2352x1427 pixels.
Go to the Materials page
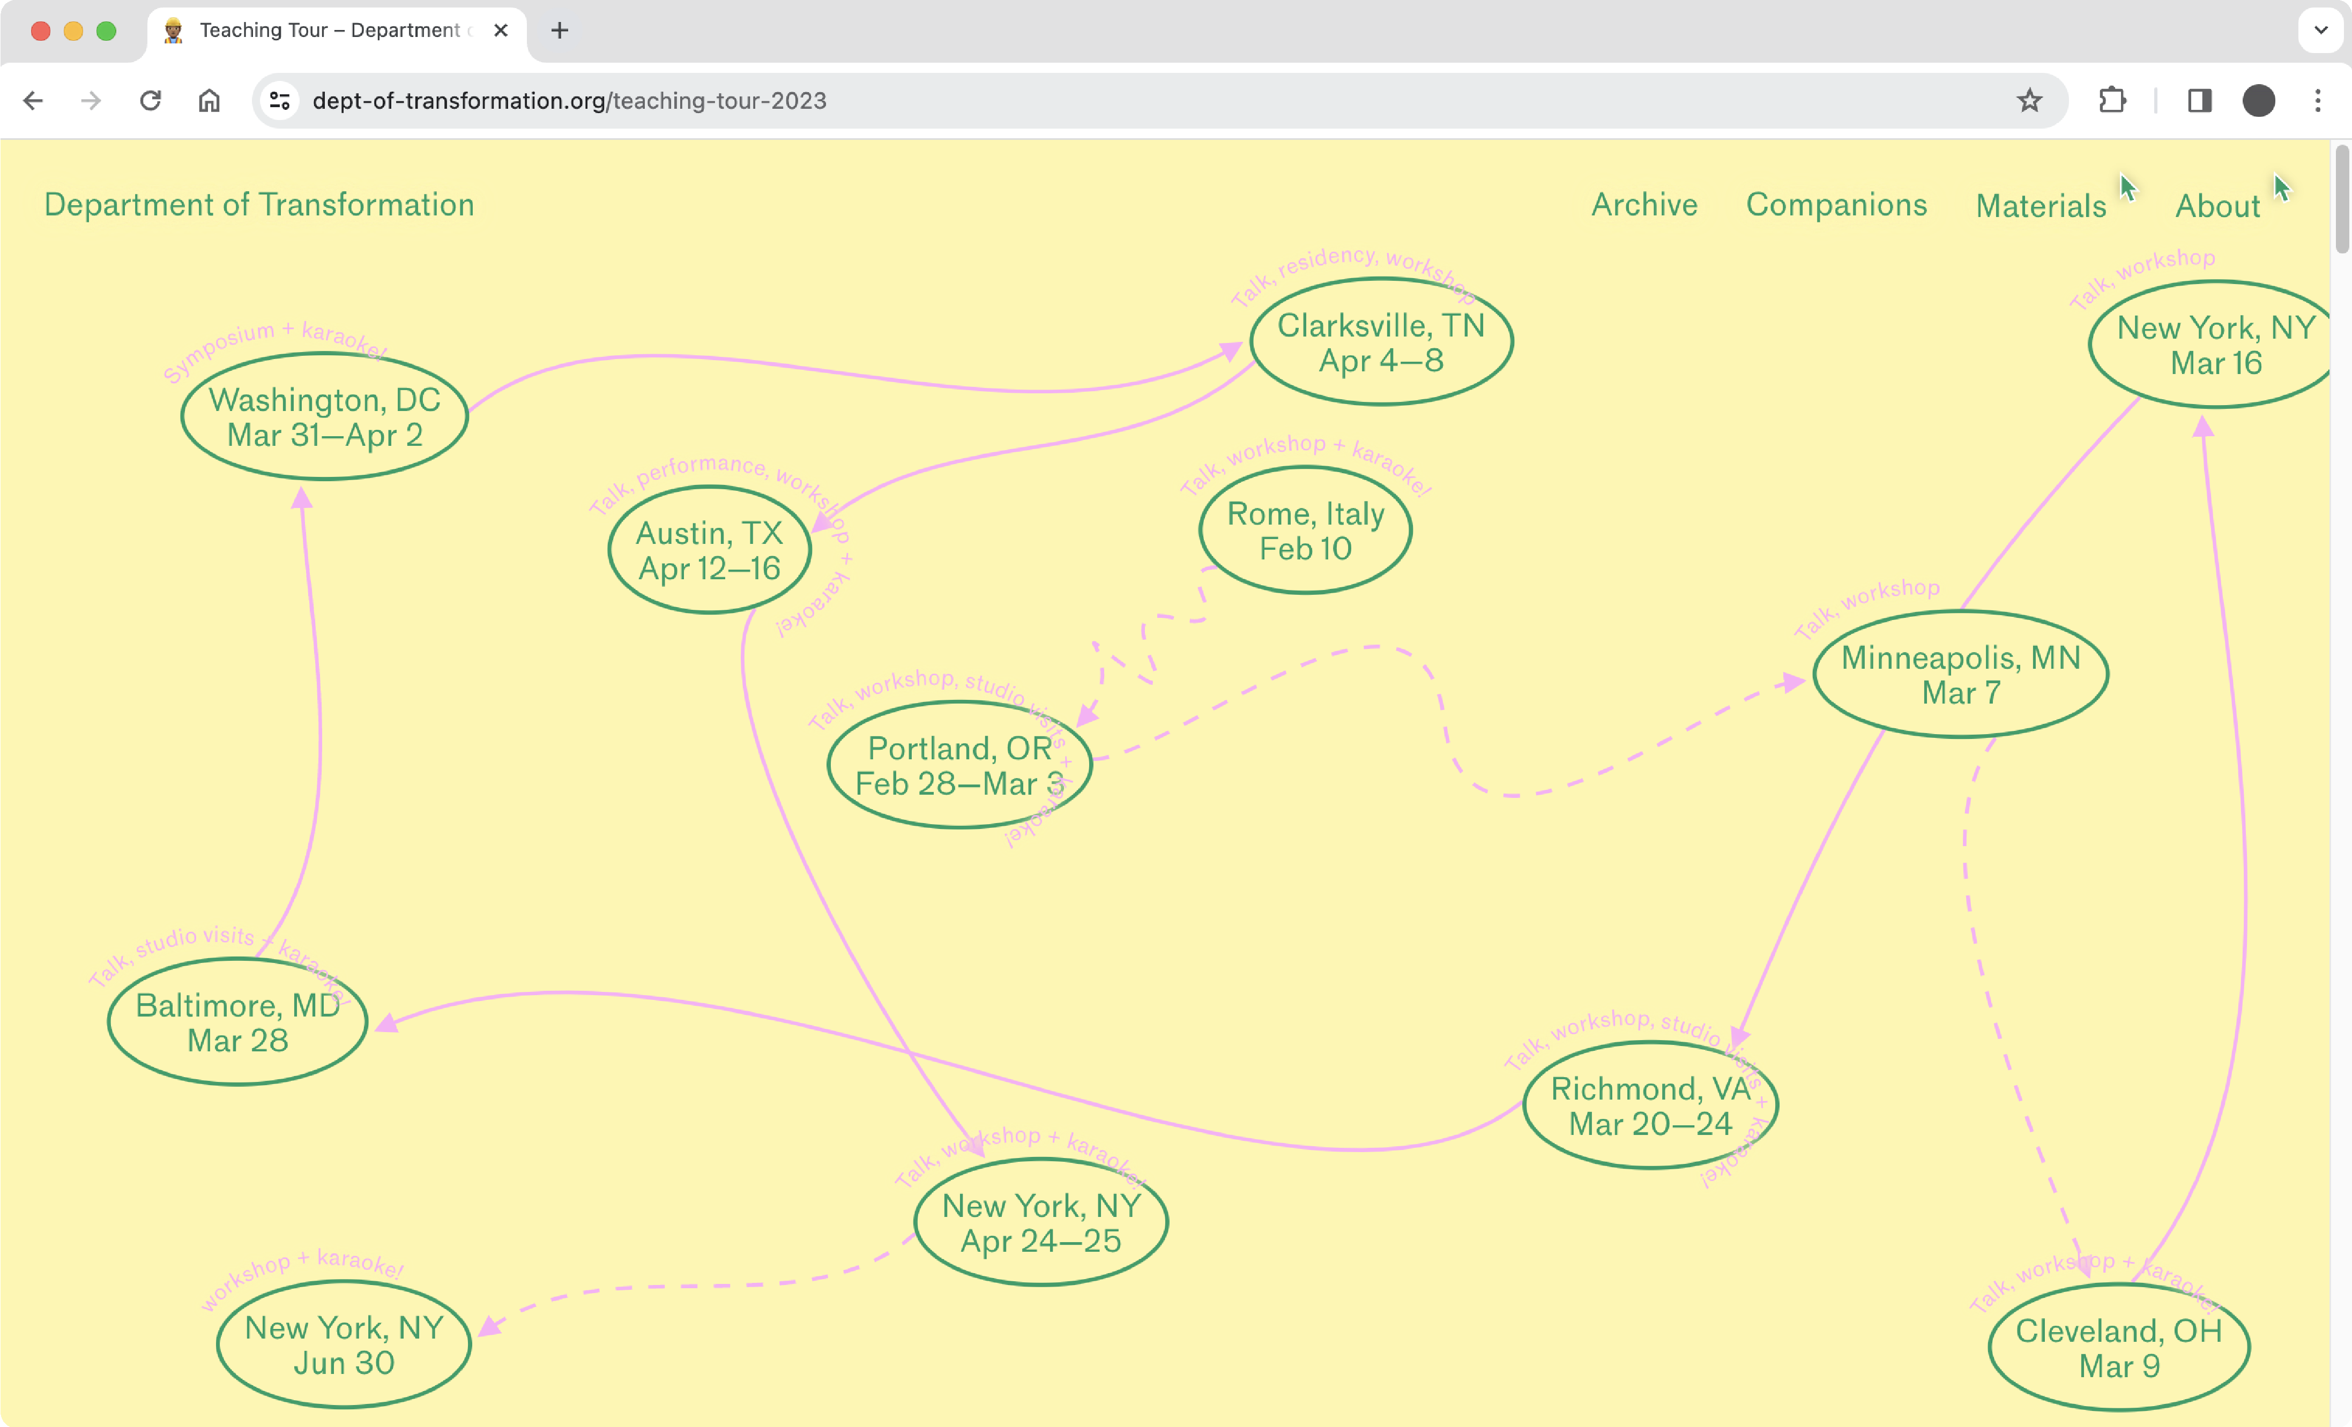(x=2040, y=206)
